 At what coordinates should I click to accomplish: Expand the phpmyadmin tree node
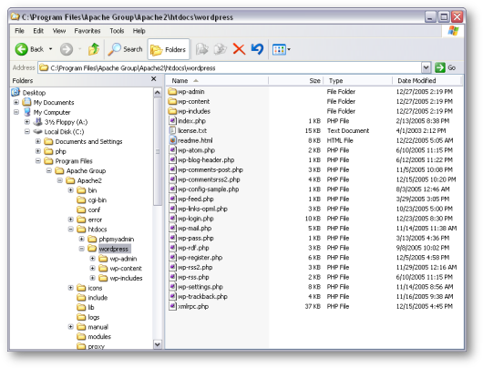coord(82,239)
